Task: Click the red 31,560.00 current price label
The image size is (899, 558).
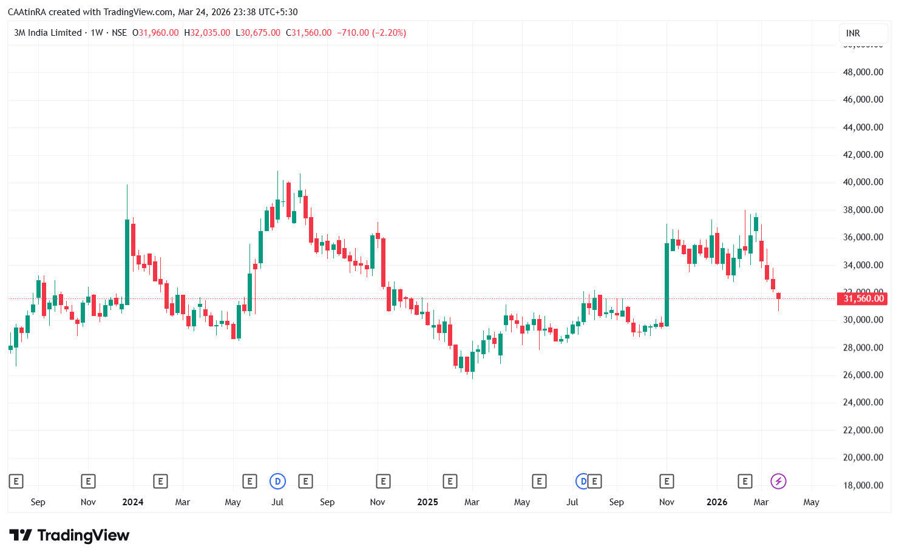Action: (x=862, y=298)
